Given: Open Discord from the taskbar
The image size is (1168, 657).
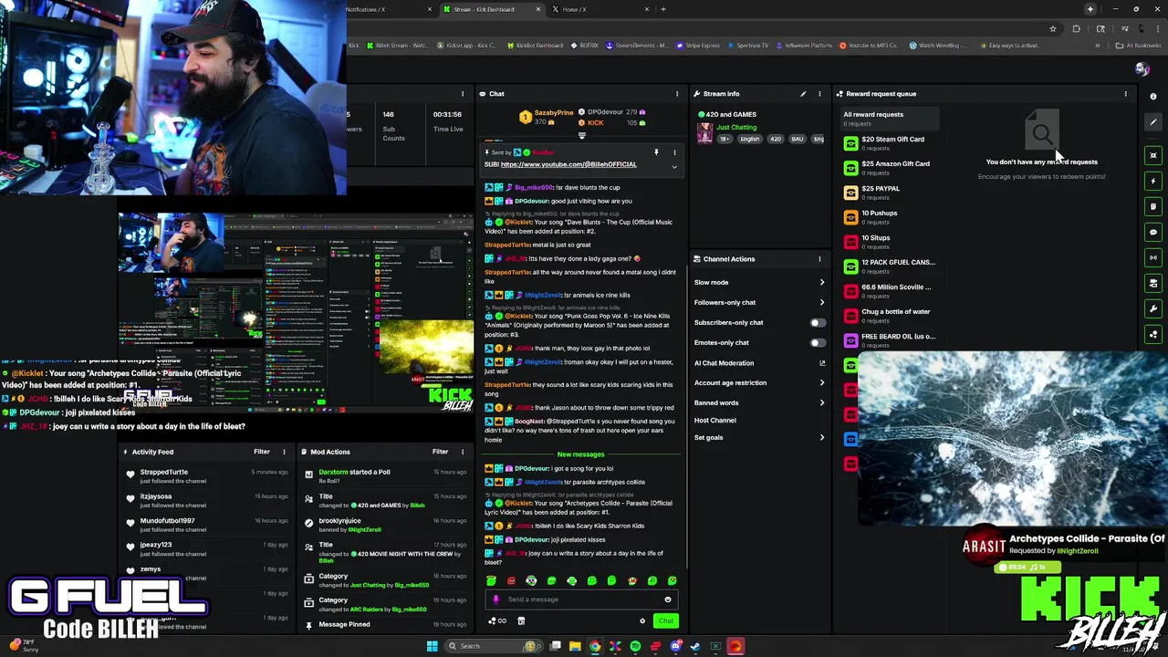Looking at the screenshot, I should click(675, 646).
